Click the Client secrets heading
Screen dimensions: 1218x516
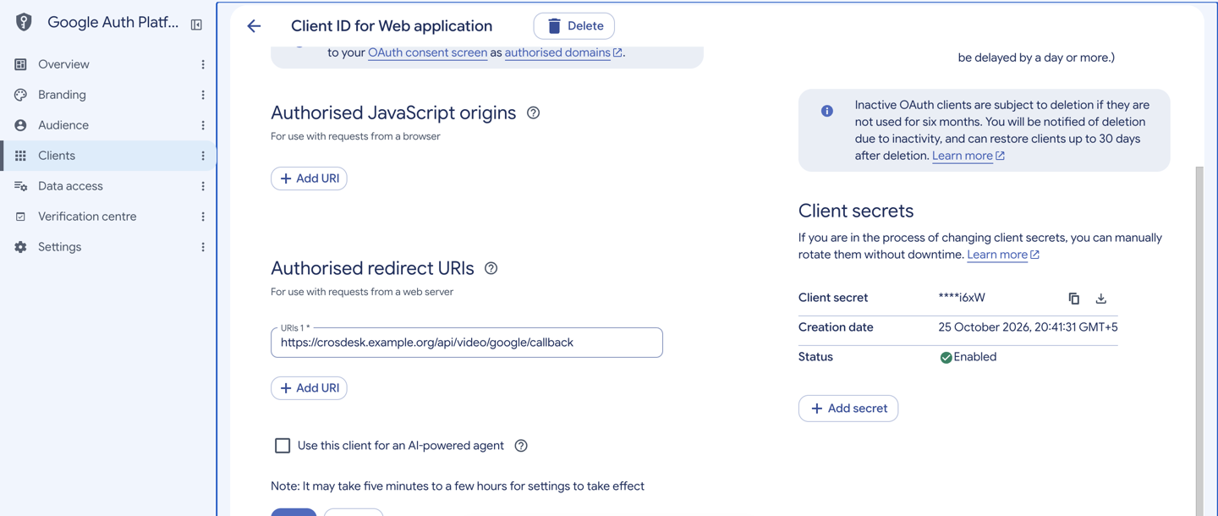point(856,211)
